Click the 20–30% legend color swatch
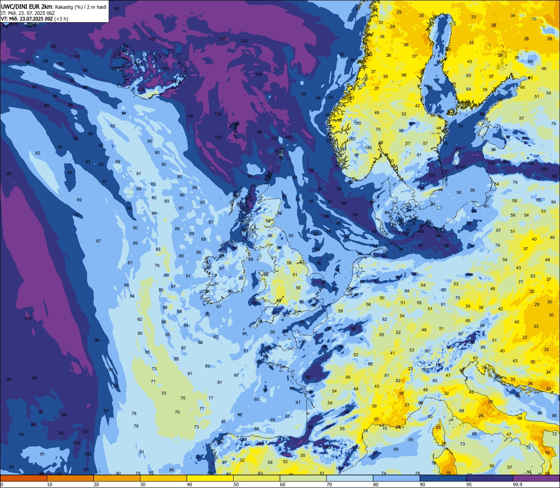Viewport: 560px width, 488px height. coord(117,478)
